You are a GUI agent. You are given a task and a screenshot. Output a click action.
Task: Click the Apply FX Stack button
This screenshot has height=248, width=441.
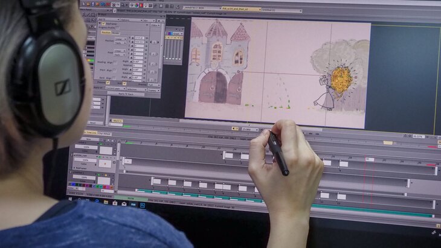(130, 94)
